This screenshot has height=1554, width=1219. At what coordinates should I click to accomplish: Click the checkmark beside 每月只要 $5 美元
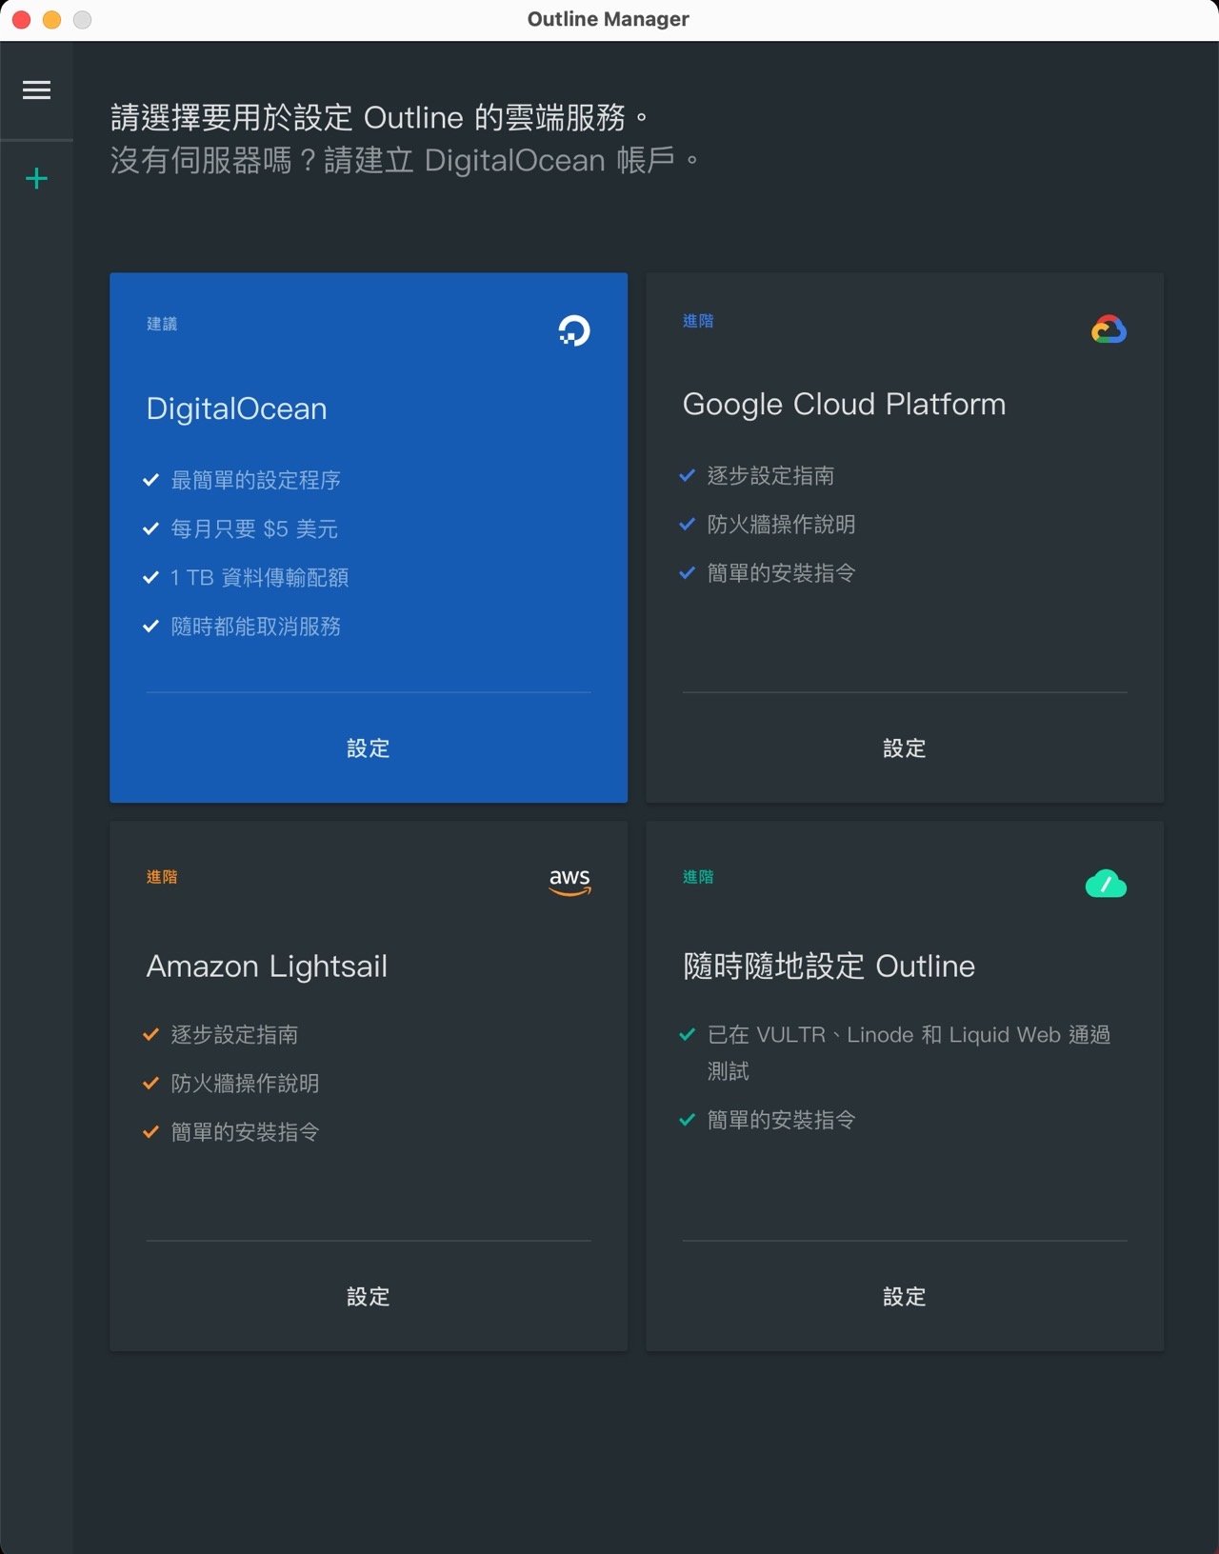click(150, 528)
